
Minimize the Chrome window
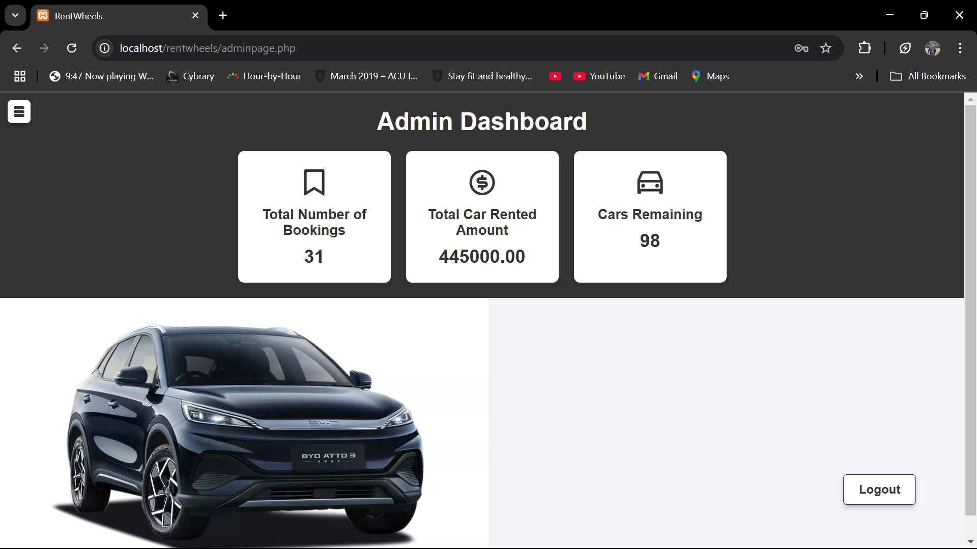[890, 15]
